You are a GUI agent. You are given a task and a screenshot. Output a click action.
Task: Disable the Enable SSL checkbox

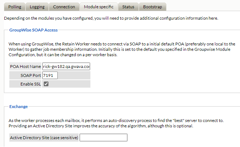[x=46, y=84]
